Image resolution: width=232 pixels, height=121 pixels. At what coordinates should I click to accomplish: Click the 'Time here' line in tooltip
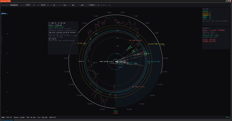62,32
